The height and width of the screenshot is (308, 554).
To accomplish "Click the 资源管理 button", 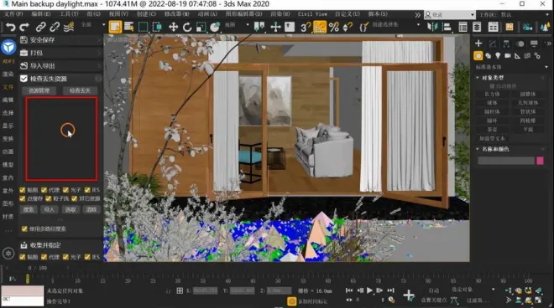I will click(39, 90).
